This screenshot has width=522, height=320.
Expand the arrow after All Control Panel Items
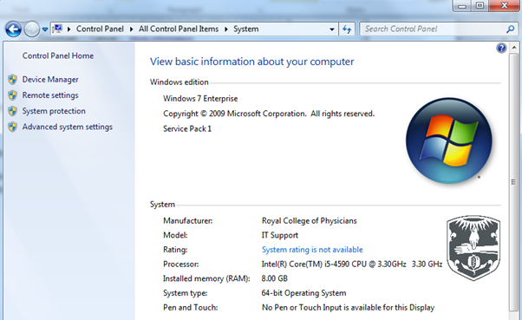click(226, 29)
